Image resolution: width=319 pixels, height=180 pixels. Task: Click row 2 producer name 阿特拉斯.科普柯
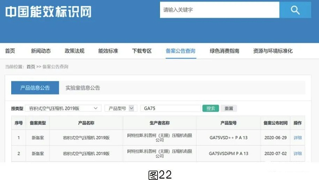159,153
